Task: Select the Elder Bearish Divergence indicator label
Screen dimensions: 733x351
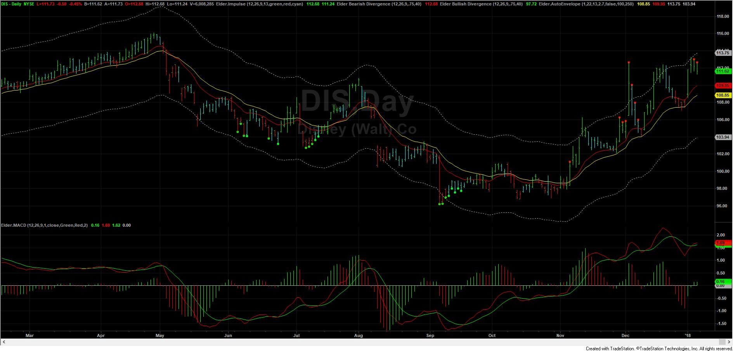Action: point(379,4)
